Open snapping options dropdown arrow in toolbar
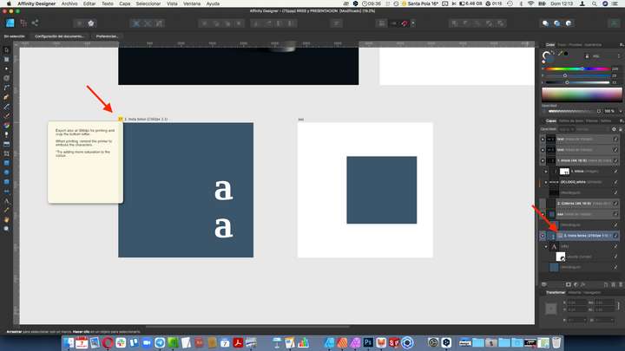Viewport: 625px width, 351px height. [413, 23]
